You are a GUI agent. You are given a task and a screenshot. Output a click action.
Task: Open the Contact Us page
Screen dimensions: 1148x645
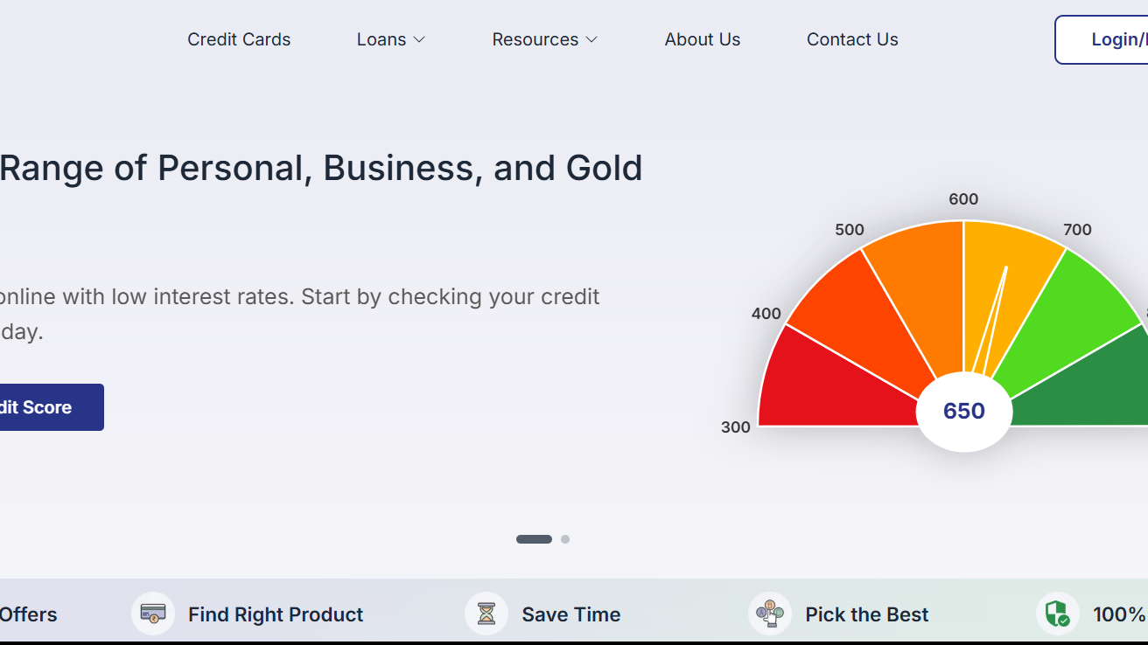click(x=852, y=39)
